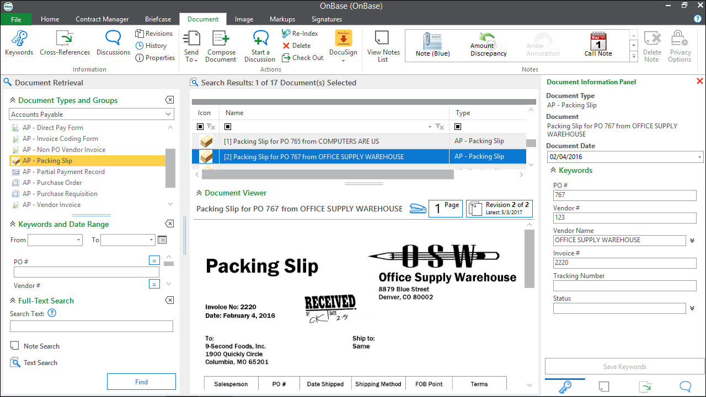Collapse Document Types and Groups section
706x397 pixels.
[12, 100]
